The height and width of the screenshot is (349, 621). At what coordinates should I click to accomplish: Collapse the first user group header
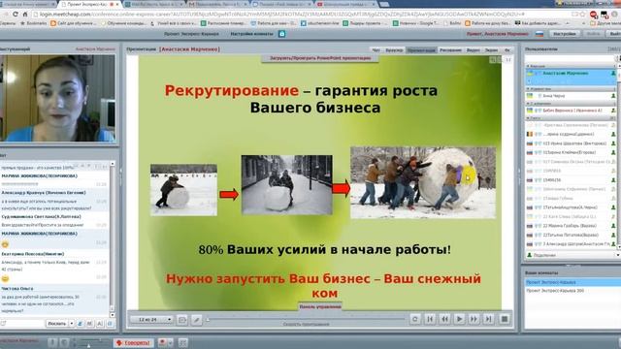571,66
